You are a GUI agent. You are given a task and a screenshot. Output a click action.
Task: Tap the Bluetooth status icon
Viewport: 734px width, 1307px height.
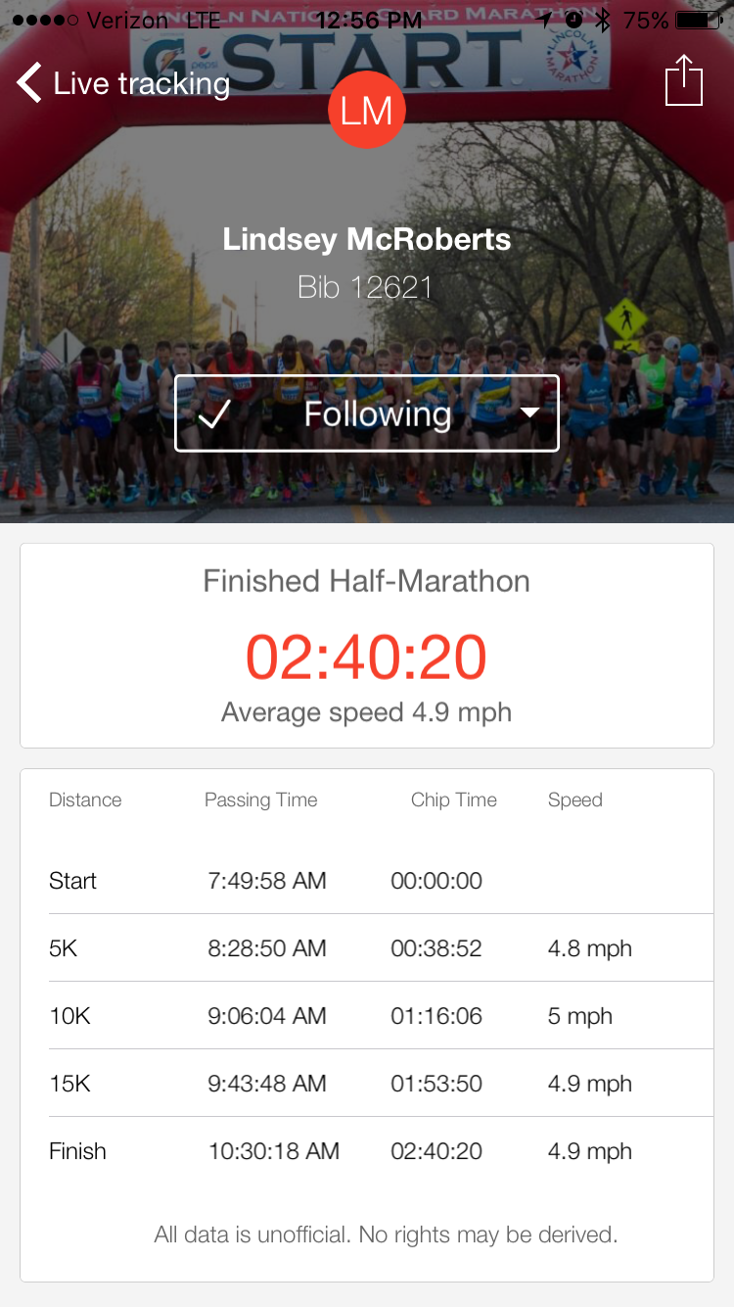[x=603, y=20]
